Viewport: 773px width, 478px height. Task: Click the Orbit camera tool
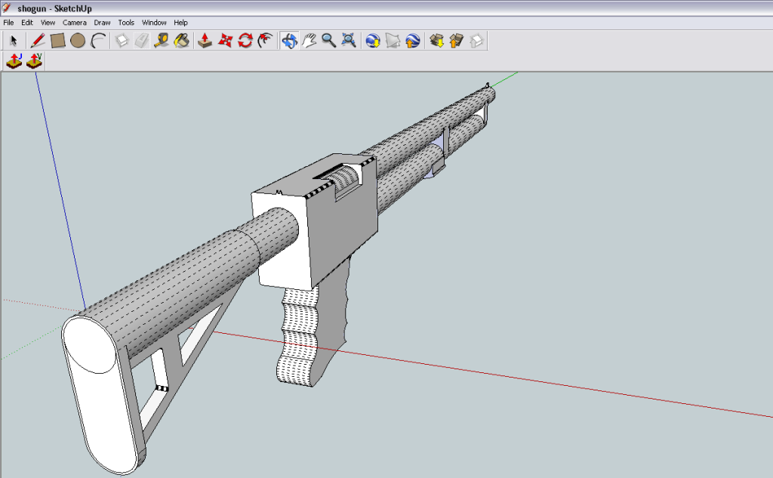point(289,41)
